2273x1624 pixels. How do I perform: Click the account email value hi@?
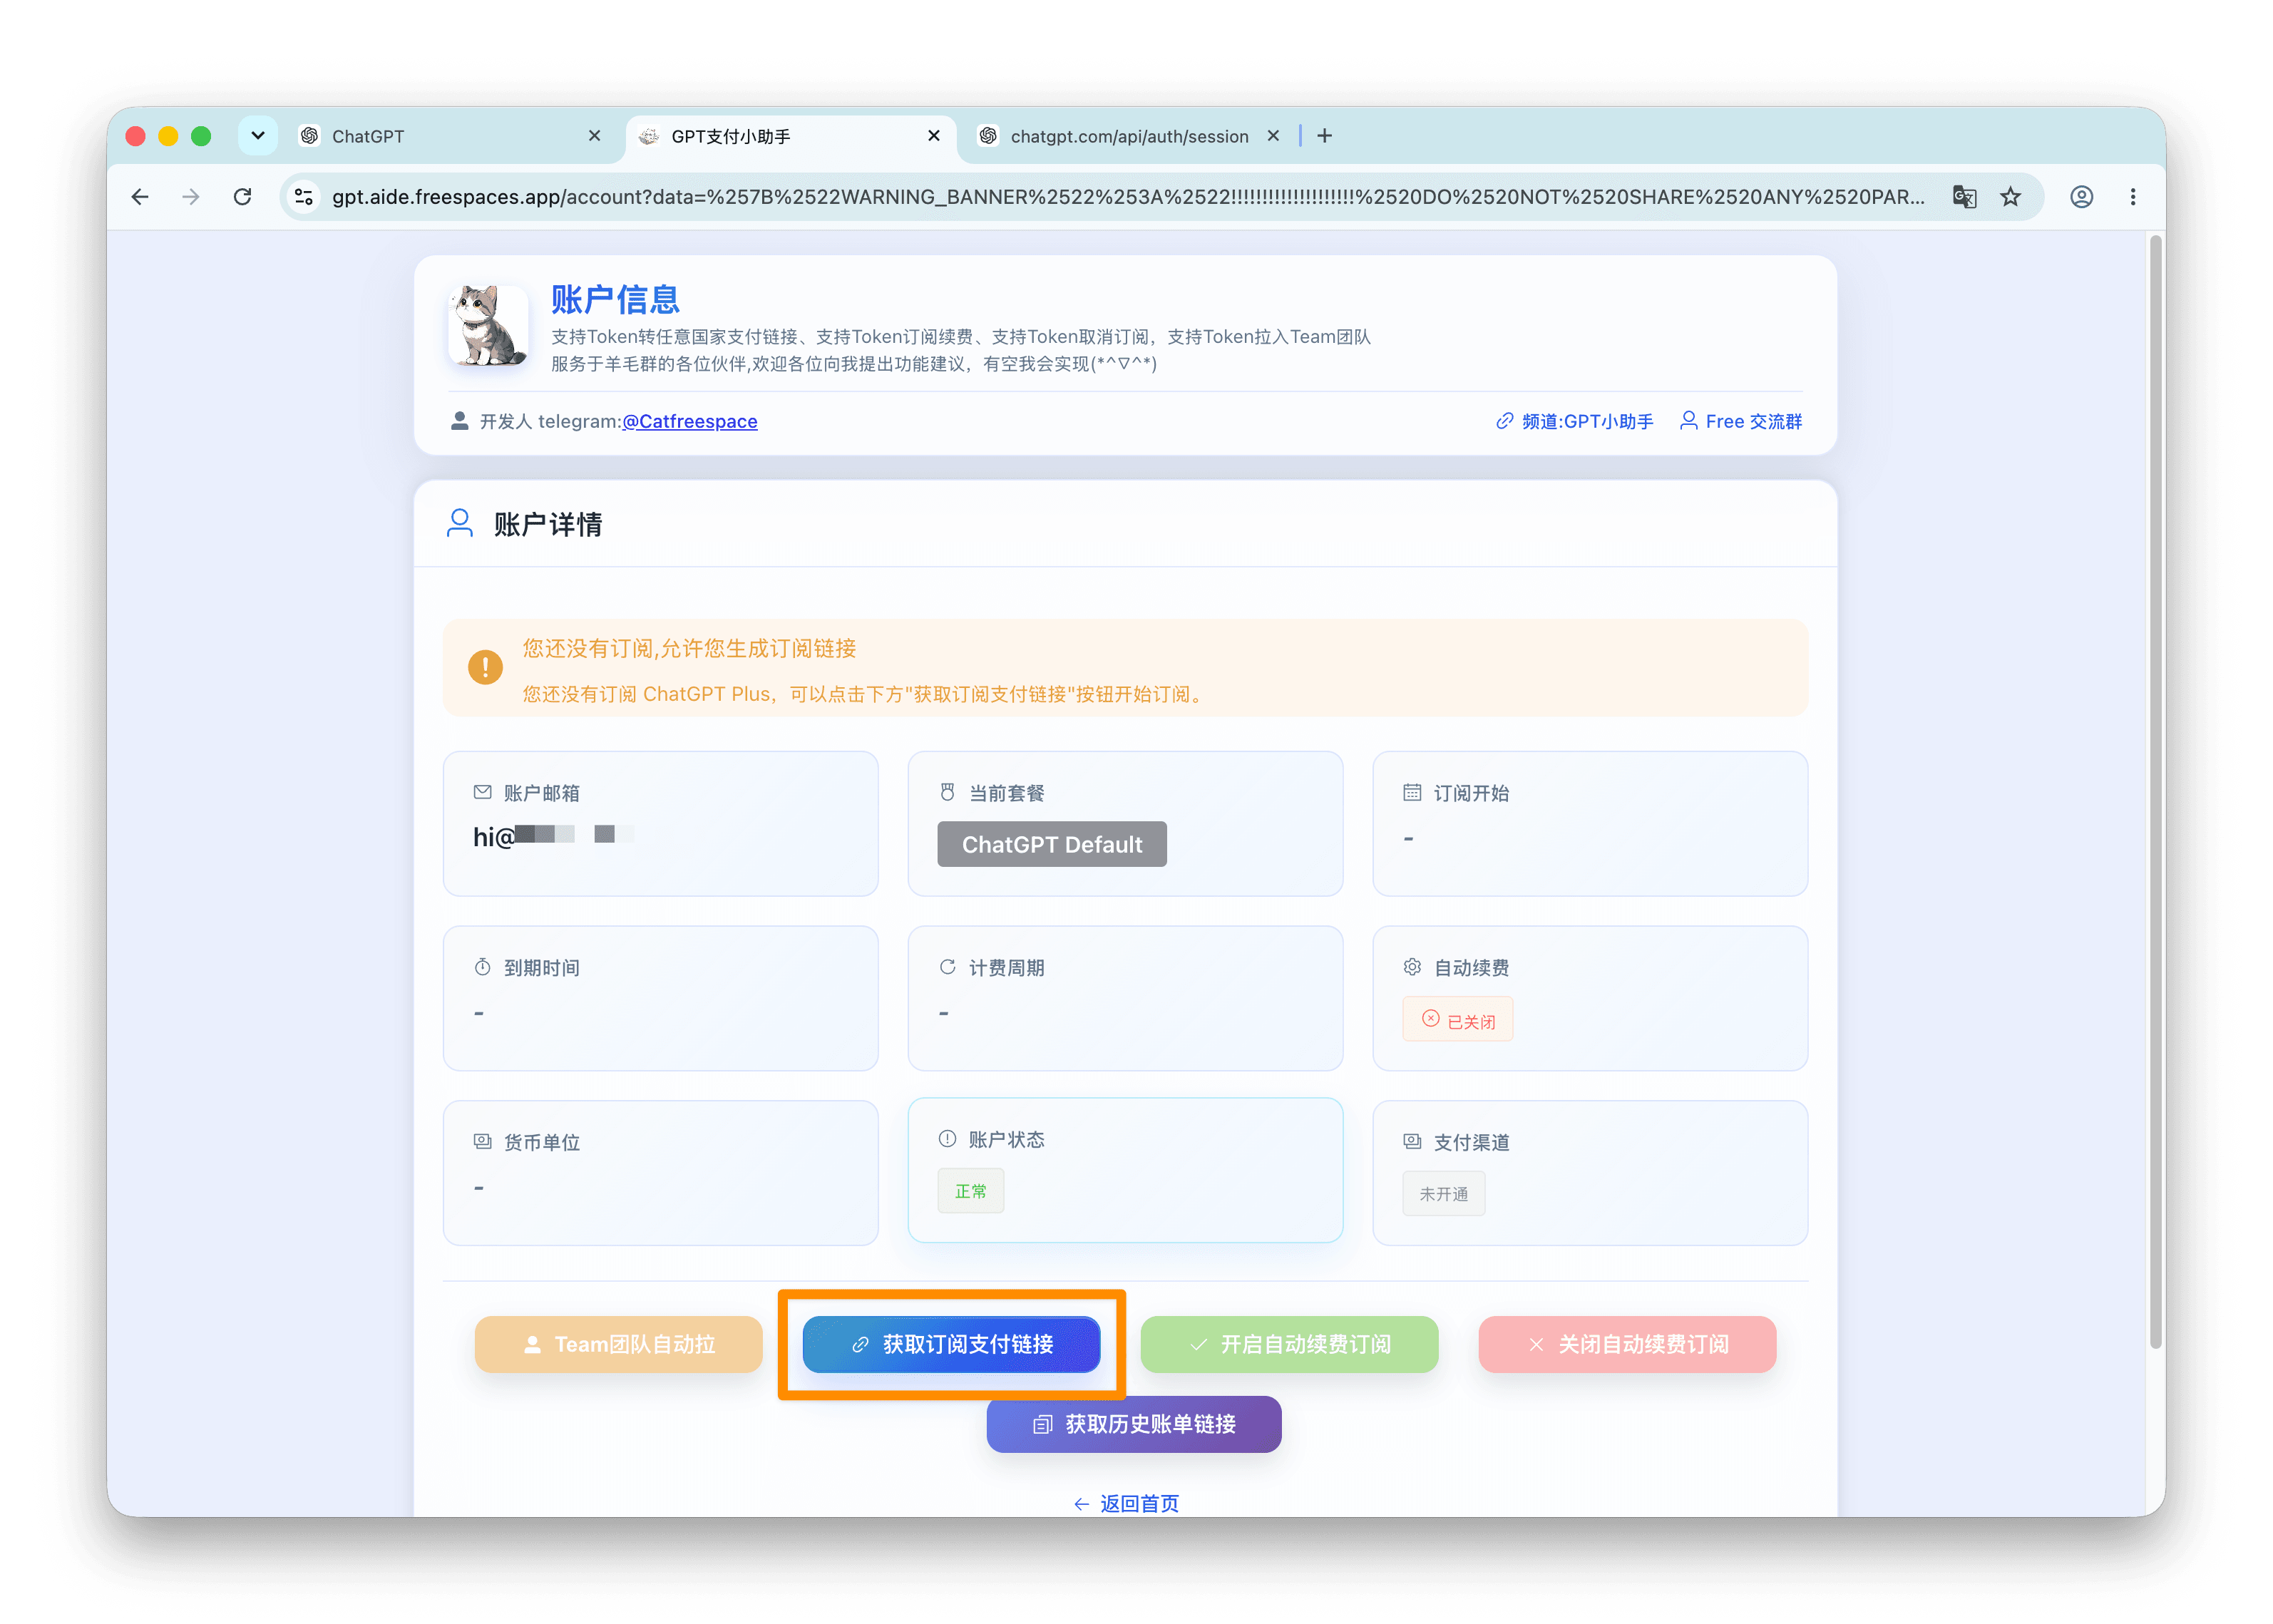pyautogui.click(x=553, y=836)
